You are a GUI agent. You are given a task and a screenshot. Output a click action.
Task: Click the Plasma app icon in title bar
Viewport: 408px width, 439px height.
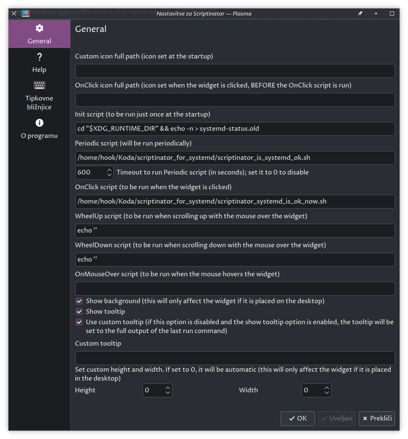point(26,13)
